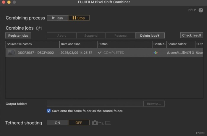Close the window with red button

[x=4, y=2]
